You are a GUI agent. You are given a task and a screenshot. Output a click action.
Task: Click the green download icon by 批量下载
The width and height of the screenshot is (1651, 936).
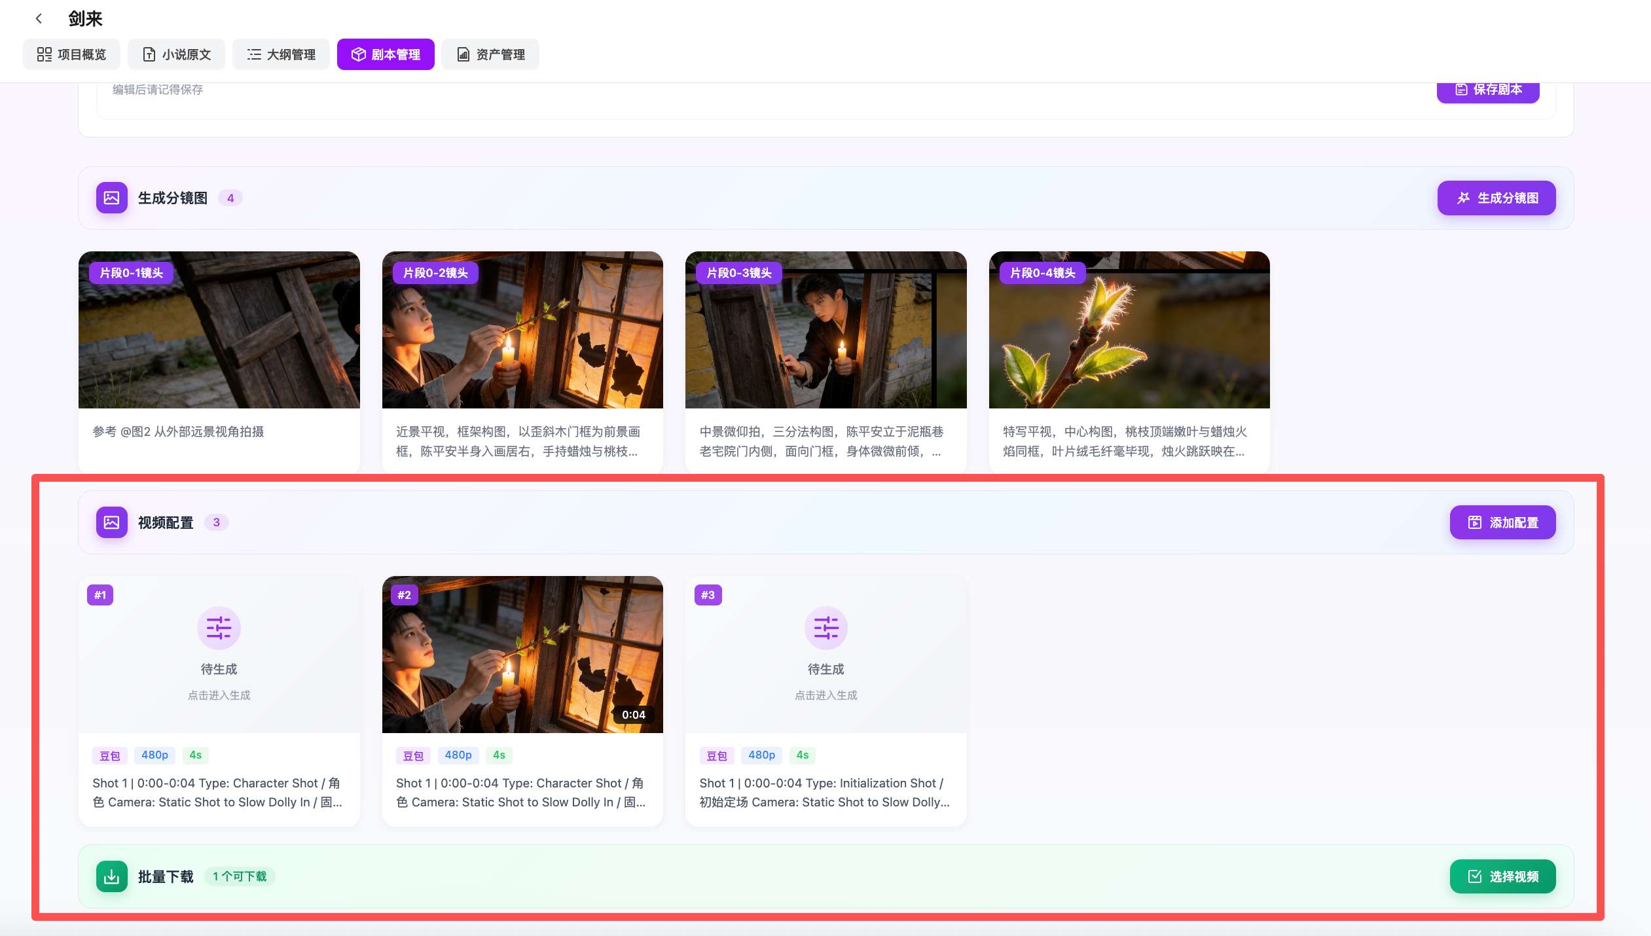(112, 876)
